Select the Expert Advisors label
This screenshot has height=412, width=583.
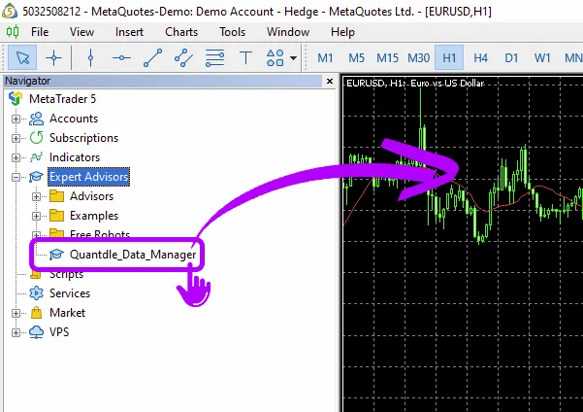pos(89,177)
